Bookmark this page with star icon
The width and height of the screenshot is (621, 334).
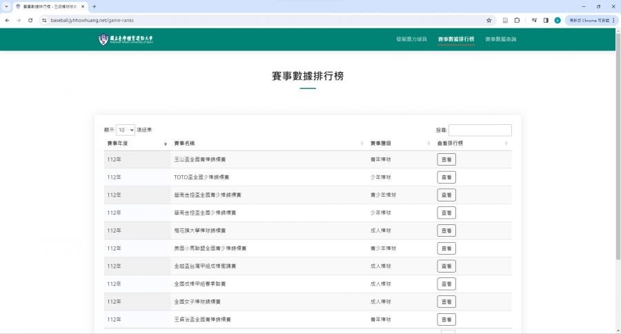489,20
